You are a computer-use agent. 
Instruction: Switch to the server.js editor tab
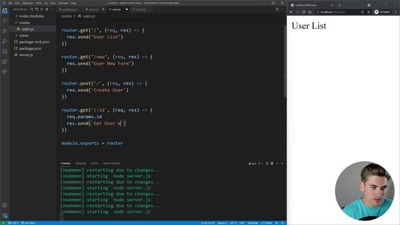tap(93, 9)
